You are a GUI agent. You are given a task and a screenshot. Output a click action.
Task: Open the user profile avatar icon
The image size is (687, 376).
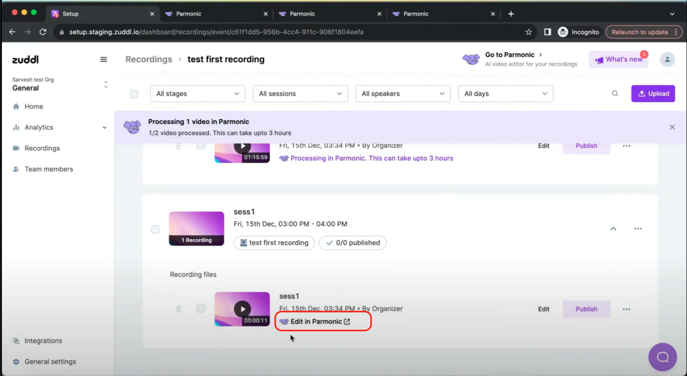[667, 60]
